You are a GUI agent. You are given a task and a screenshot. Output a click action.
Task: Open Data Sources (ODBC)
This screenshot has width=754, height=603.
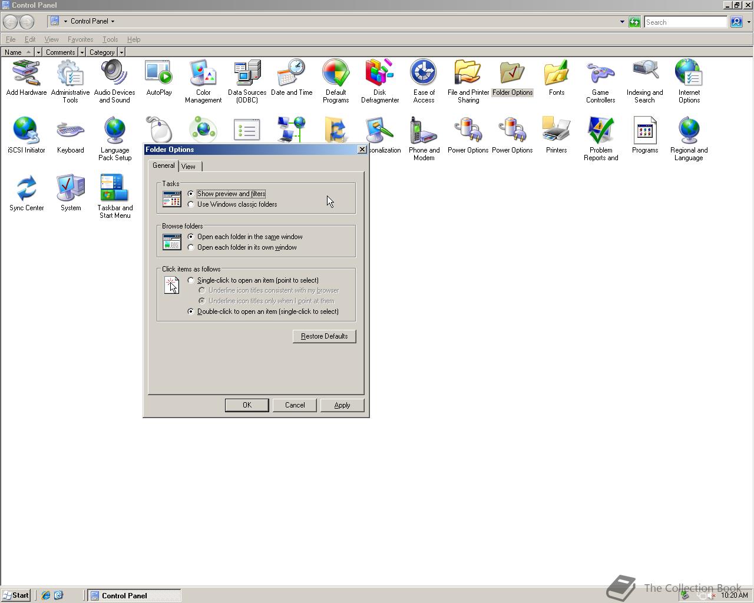click(247, 81)
